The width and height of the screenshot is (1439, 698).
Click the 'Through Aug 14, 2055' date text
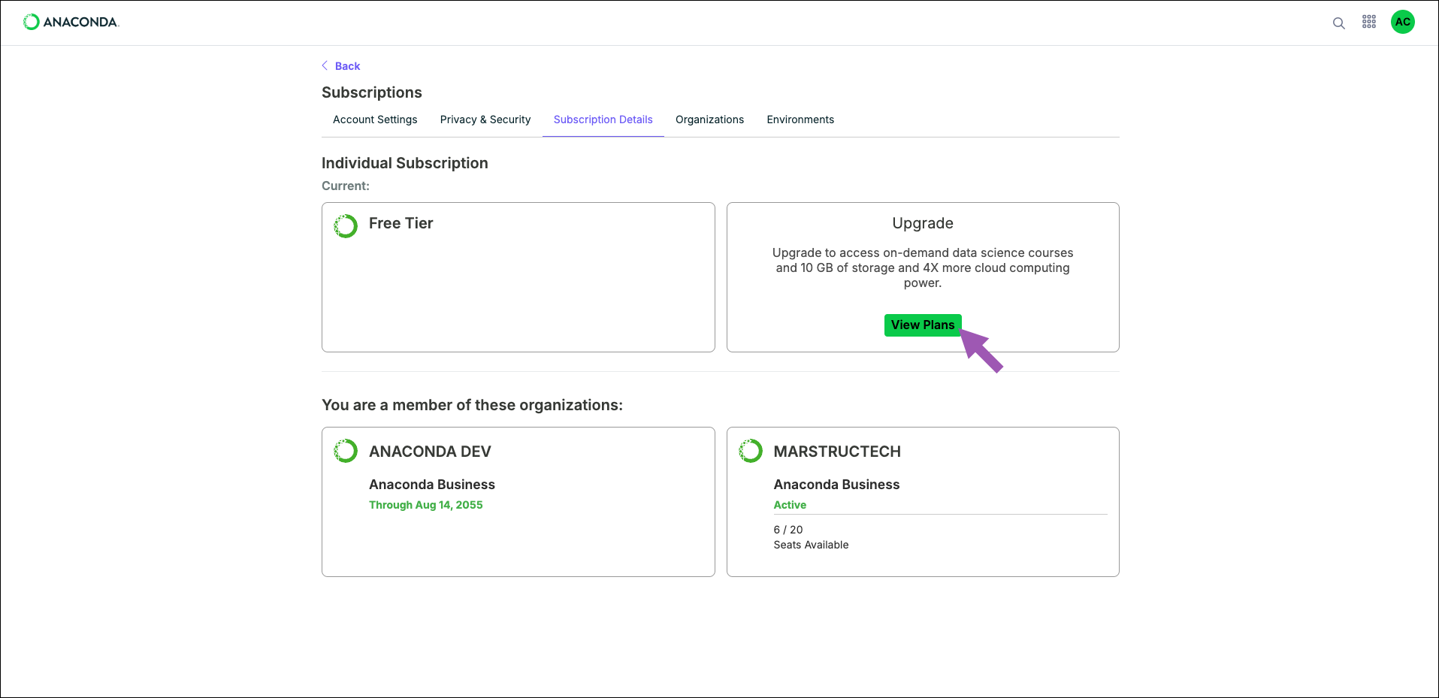(425, 505)
